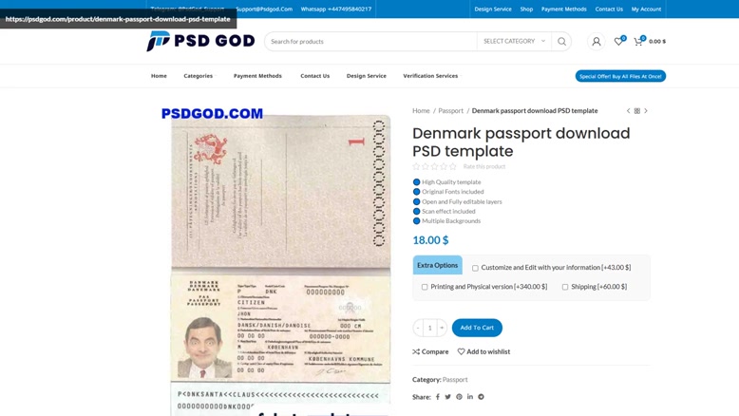
Task: Click the Search for products field
Action: coord(370,42)
